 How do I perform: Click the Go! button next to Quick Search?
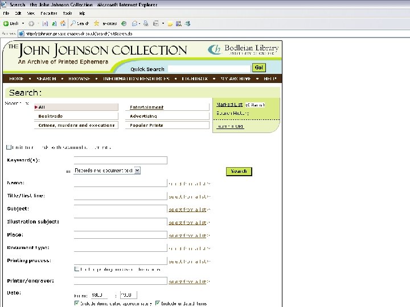pyautogui.click(x=259, y=68)
